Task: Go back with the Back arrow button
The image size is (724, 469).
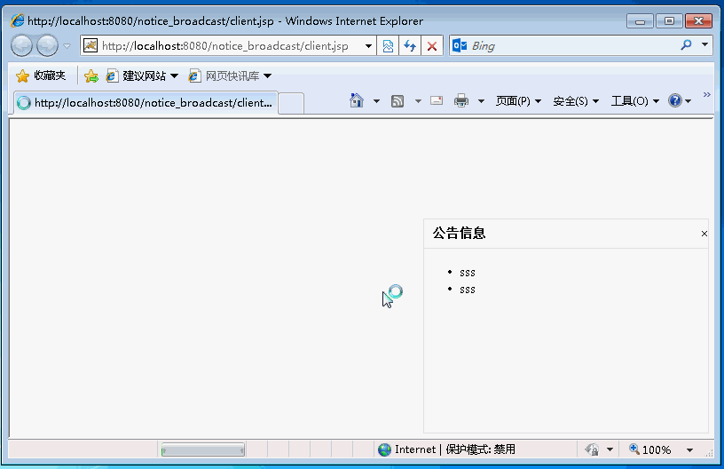Action: coord(21,45)
